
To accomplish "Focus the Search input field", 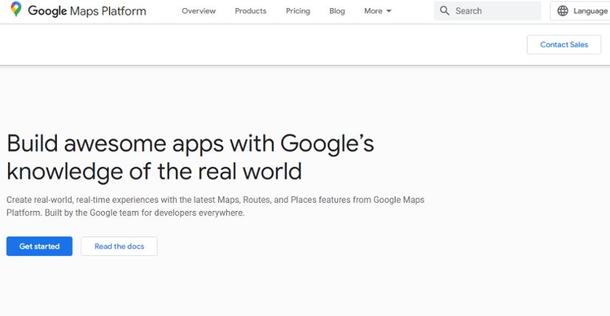I will [x=487, y=11].
